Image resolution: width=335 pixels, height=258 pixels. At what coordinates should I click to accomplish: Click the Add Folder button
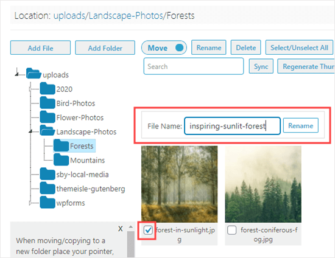(105, 48)
